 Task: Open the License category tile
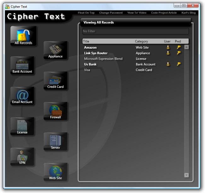coord(22,126)
